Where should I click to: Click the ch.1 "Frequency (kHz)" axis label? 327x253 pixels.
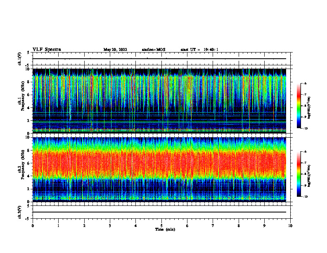[23, 96]
